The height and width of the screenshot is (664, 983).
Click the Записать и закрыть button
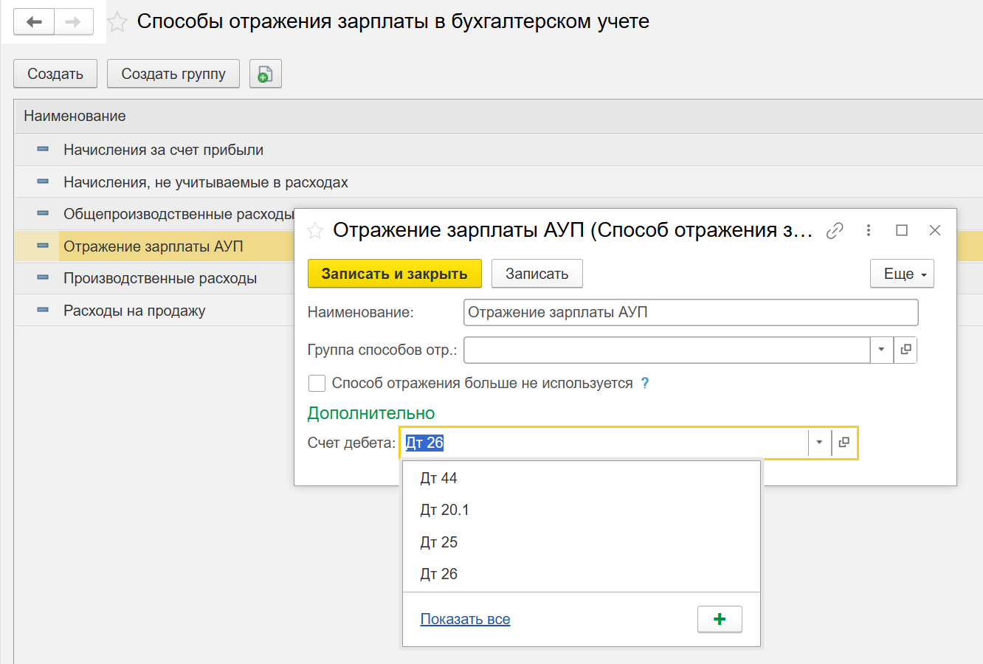(x=395, y=274)
